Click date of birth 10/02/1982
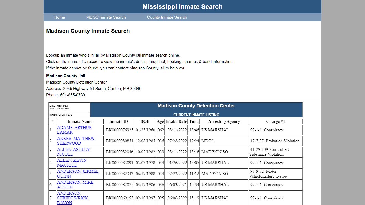This screenshot has height=205, width=365. tap(145, 152)
